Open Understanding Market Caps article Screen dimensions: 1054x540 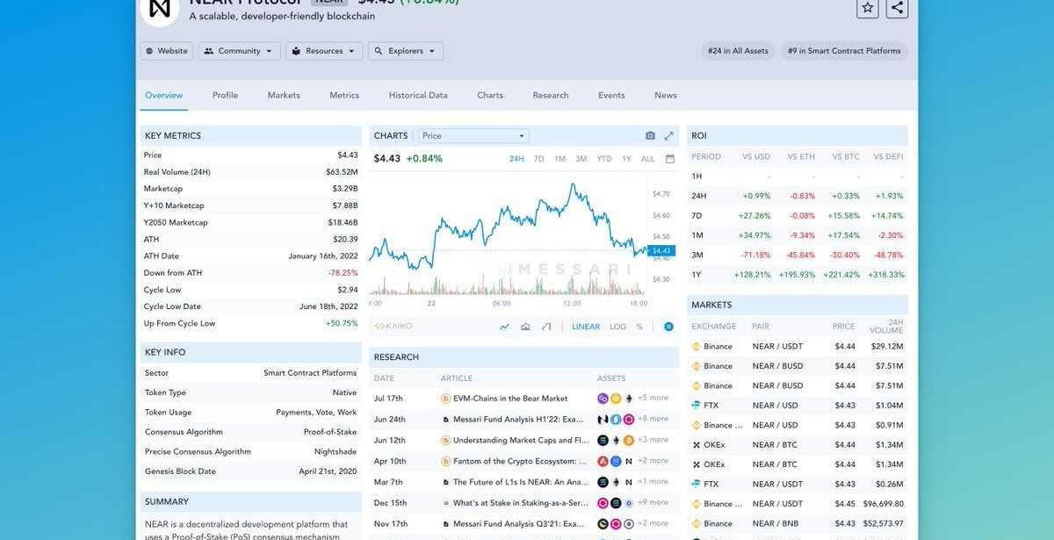pyautogui.click(x=521, y=440)
